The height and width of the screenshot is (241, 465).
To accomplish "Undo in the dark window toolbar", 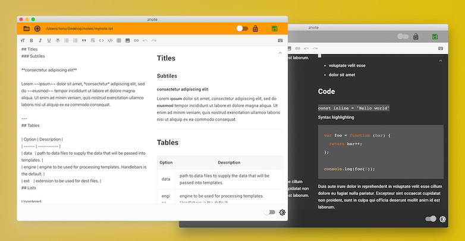I will click(306, 48).
